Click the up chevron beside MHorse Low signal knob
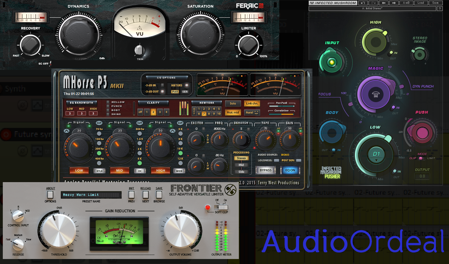Screen dimensions: 449x264 coord(67,131)
